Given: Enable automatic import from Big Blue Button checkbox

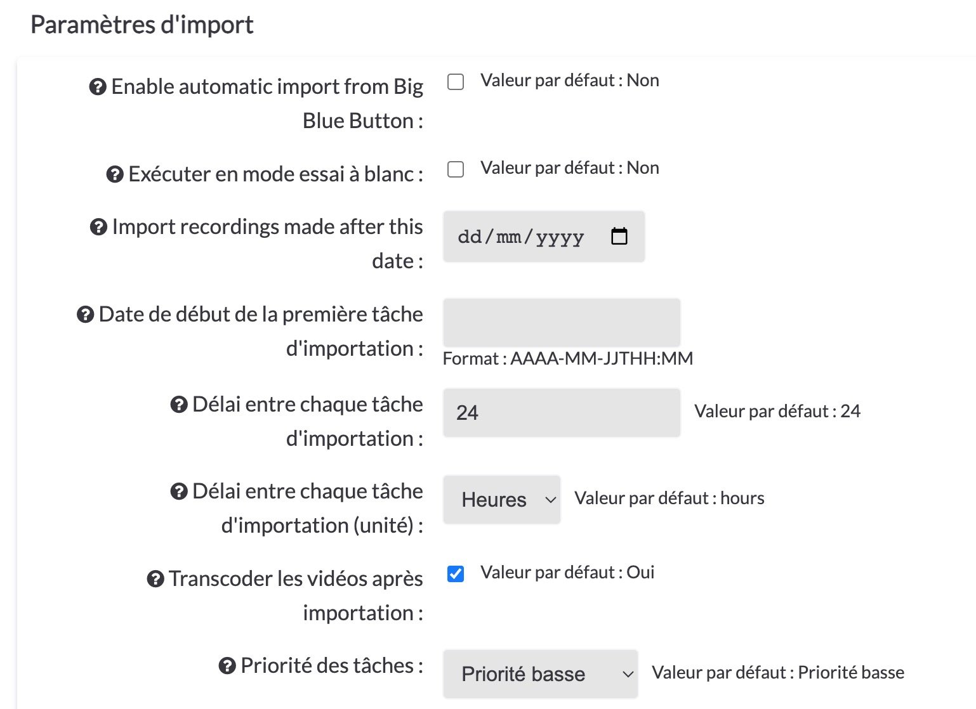Looking at the screenshot, I should (x=456, y=82).
